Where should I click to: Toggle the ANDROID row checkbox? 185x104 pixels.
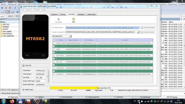[54, 68]
